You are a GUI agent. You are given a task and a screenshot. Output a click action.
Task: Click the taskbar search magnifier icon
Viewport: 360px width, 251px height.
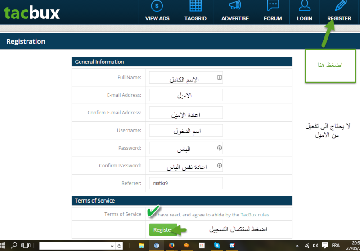point(14,246)
